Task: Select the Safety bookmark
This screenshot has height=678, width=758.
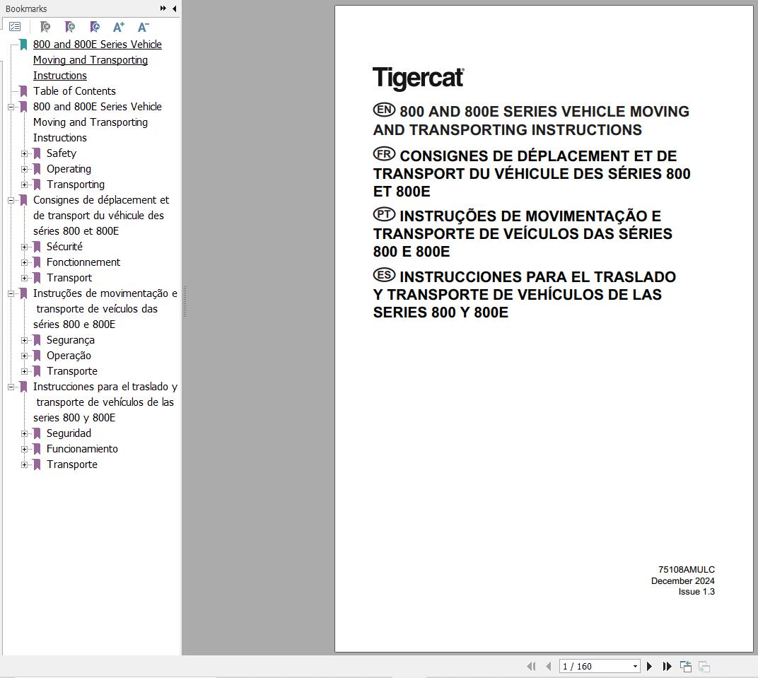Action: (x=62, y=153)
